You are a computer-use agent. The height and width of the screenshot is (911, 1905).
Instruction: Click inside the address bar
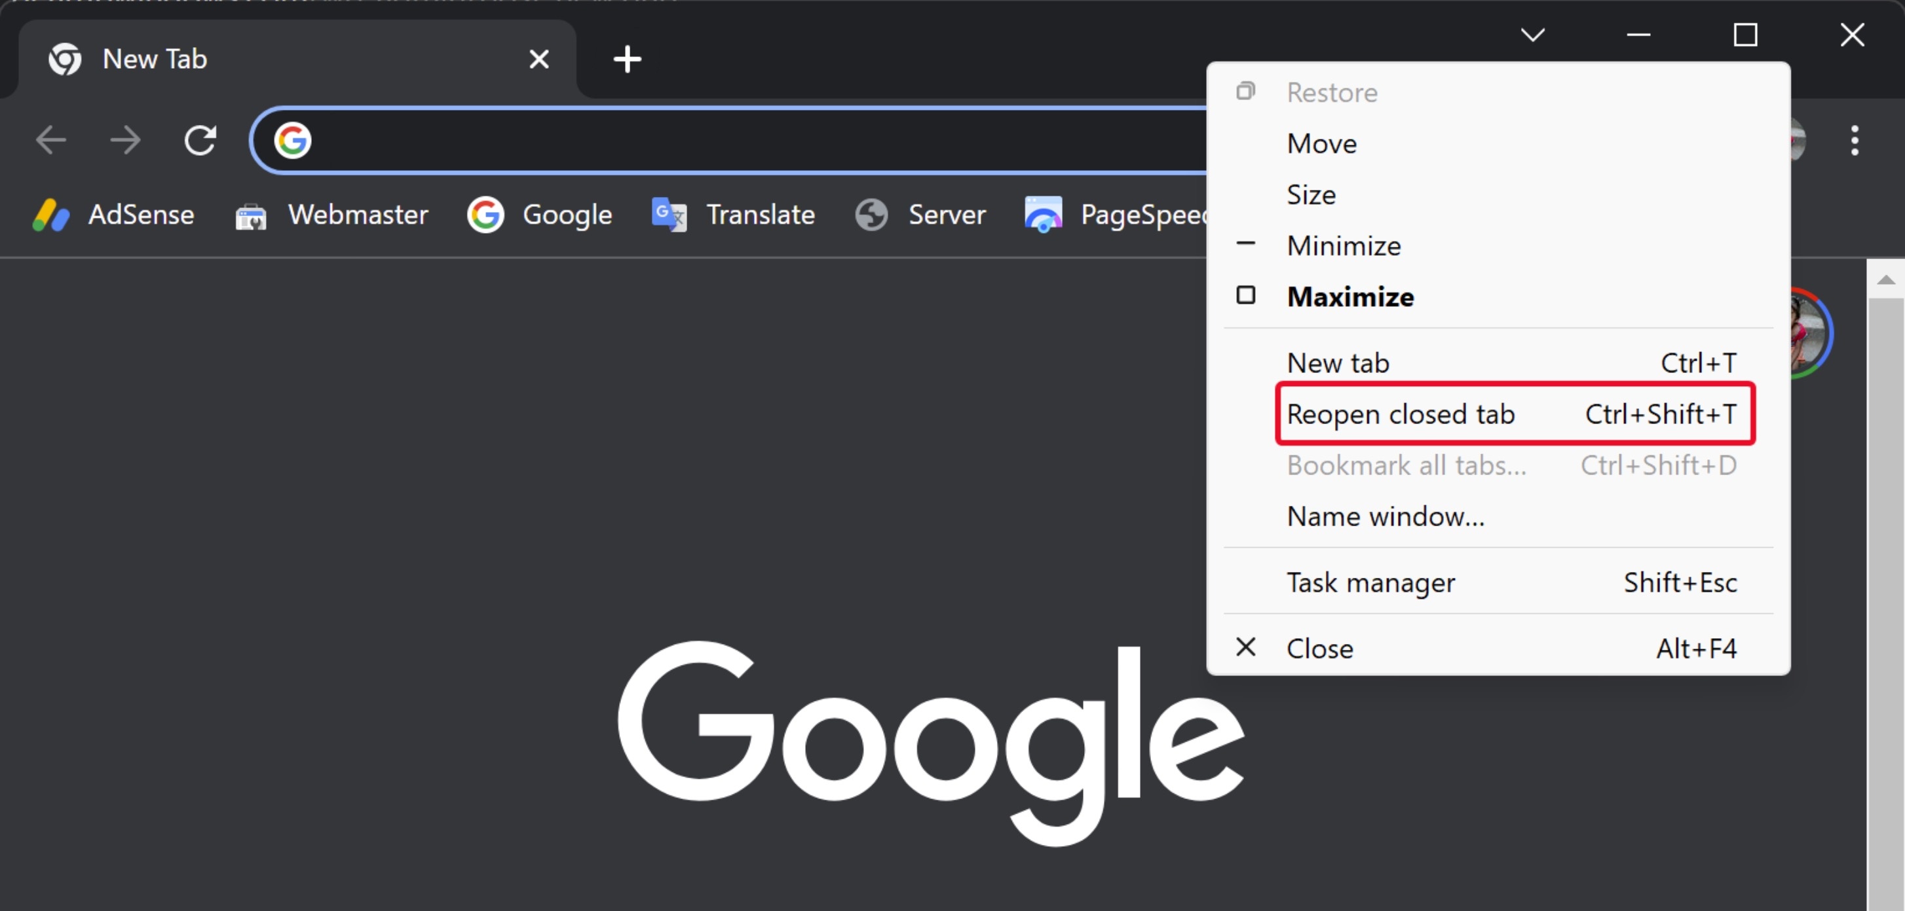(740, 141)
